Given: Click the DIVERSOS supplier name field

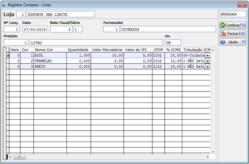Looking at the screenshot, I should point(168,29).
